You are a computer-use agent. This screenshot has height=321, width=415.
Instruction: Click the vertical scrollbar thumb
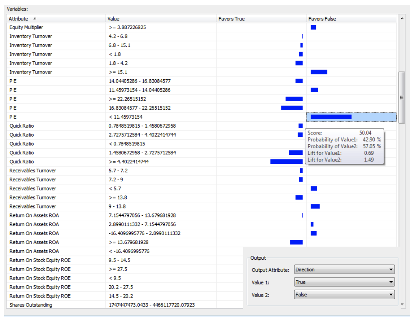click(402, 97)
